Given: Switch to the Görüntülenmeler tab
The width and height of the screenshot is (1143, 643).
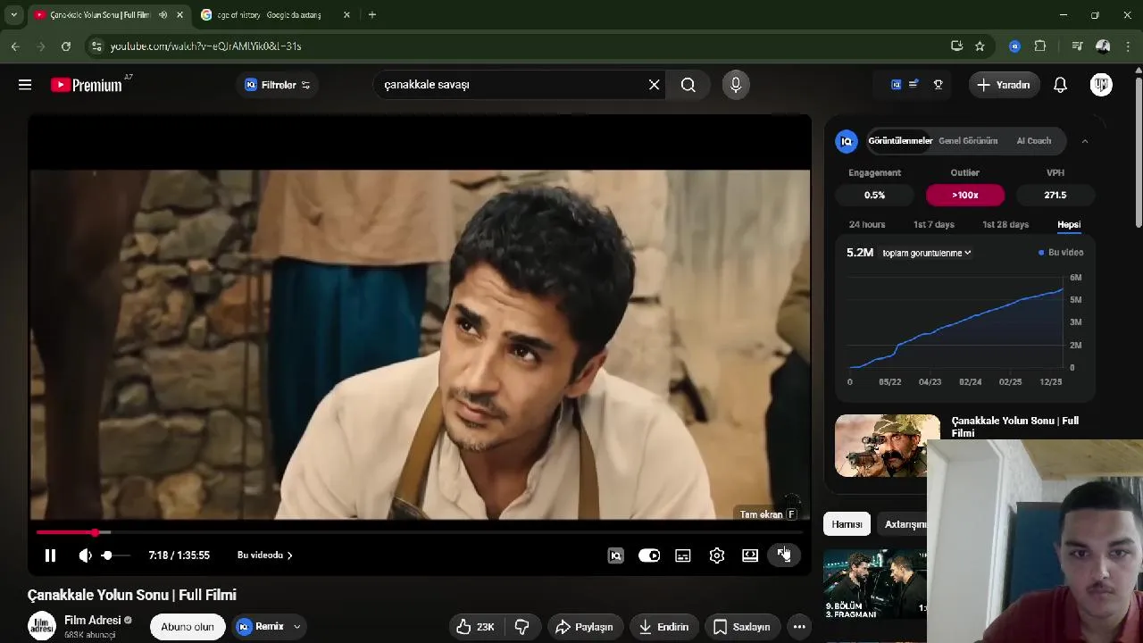Looking at the screenshot, I should coord(900,141).
